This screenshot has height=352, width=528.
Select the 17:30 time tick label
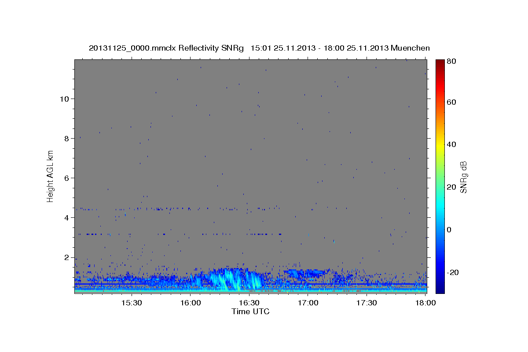tap(367, 303)
